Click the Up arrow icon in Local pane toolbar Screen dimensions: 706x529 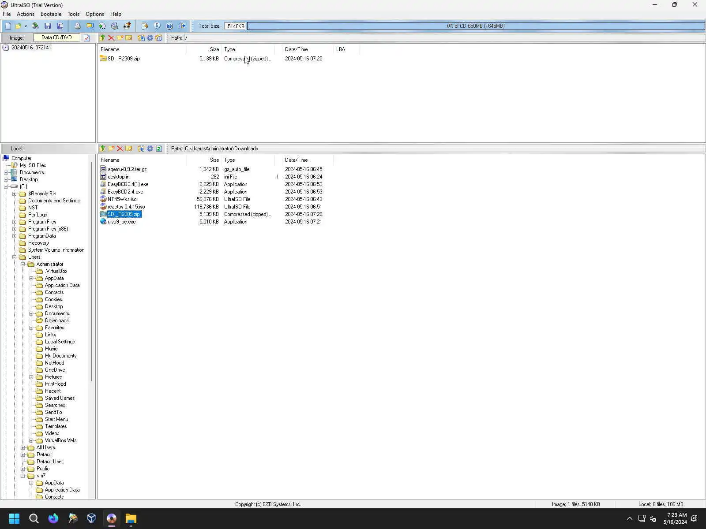point(102,149)
